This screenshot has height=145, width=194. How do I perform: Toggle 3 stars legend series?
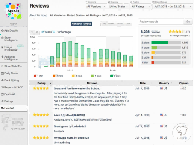tap(77, 76)
